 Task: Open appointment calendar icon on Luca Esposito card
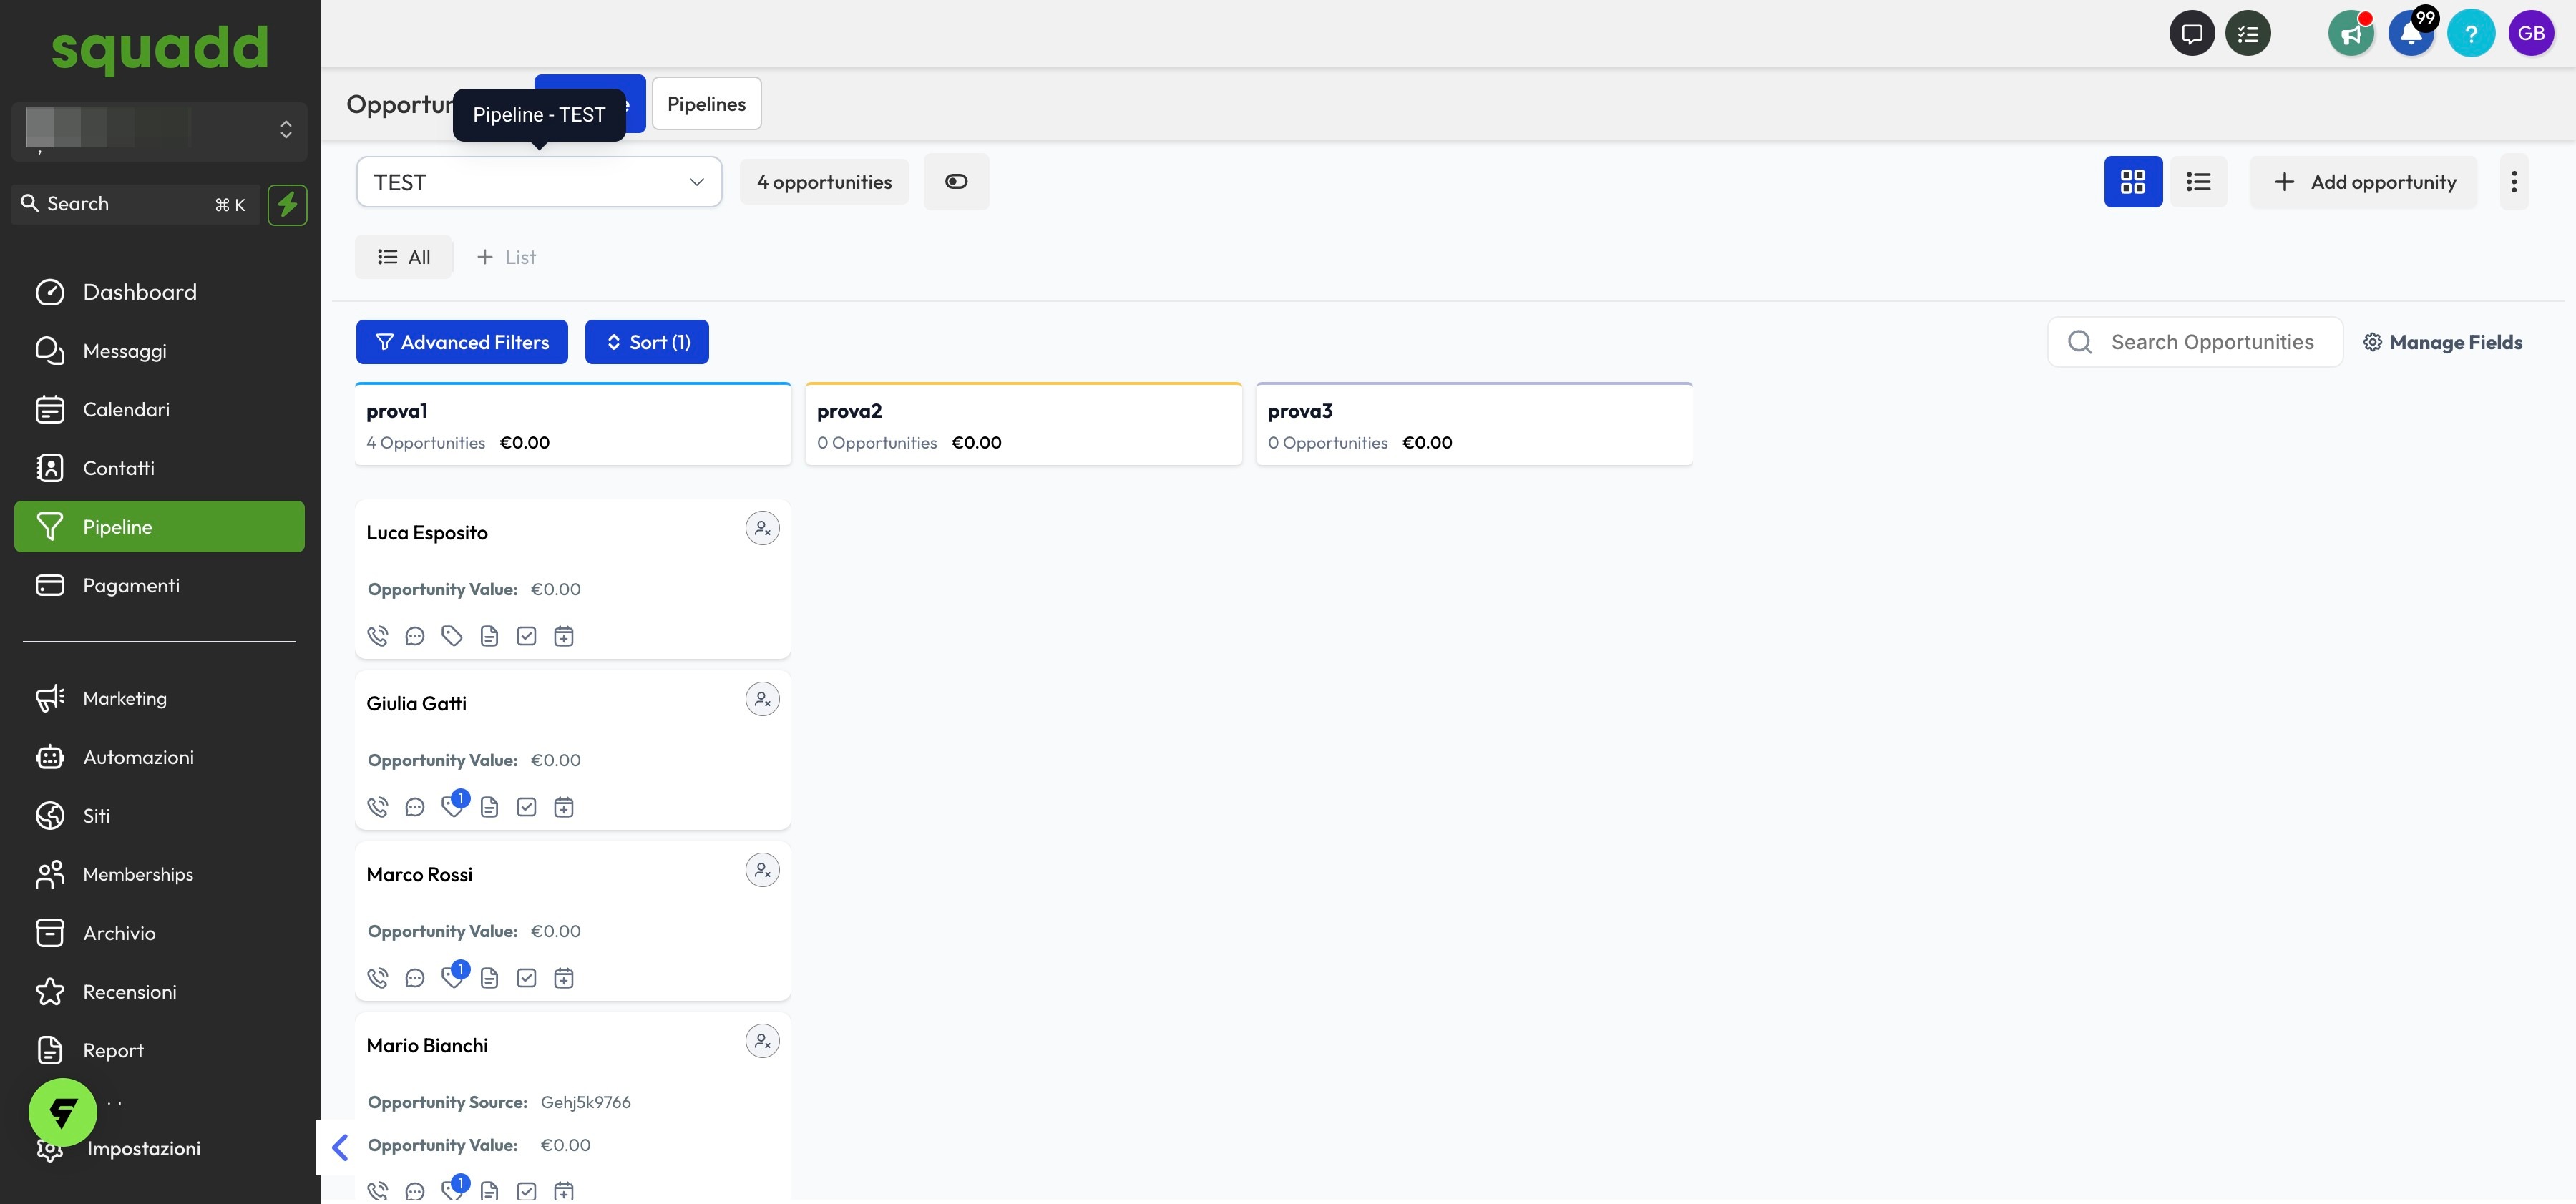click(564, 636)
